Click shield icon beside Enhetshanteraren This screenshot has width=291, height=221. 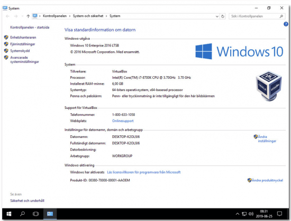6,37
